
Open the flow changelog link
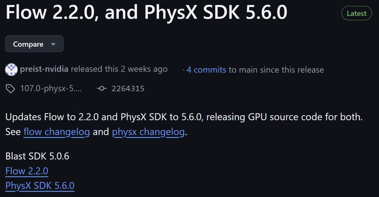[x=57, y=132]
